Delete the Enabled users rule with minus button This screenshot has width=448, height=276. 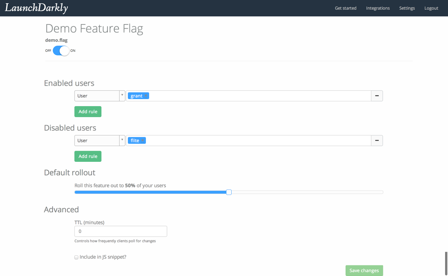(377, 96)
